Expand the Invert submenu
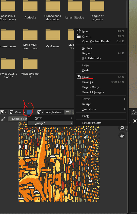Viewport: 137px width, 214px height. pyautogui.click(x=101, y=99)
